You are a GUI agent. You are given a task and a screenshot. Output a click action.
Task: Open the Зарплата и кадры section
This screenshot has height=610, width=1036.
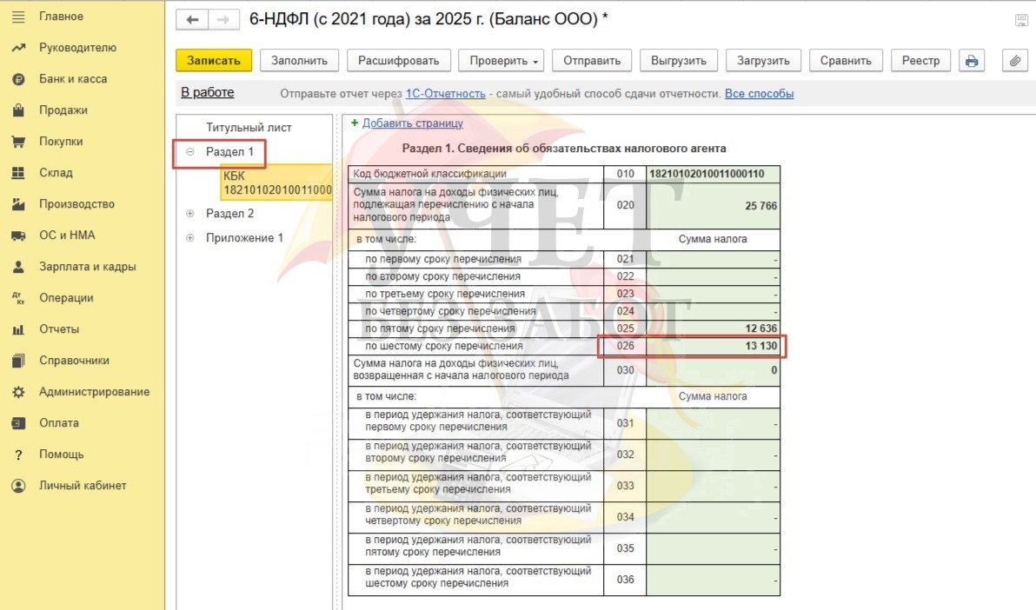click(x=87, y=267)
